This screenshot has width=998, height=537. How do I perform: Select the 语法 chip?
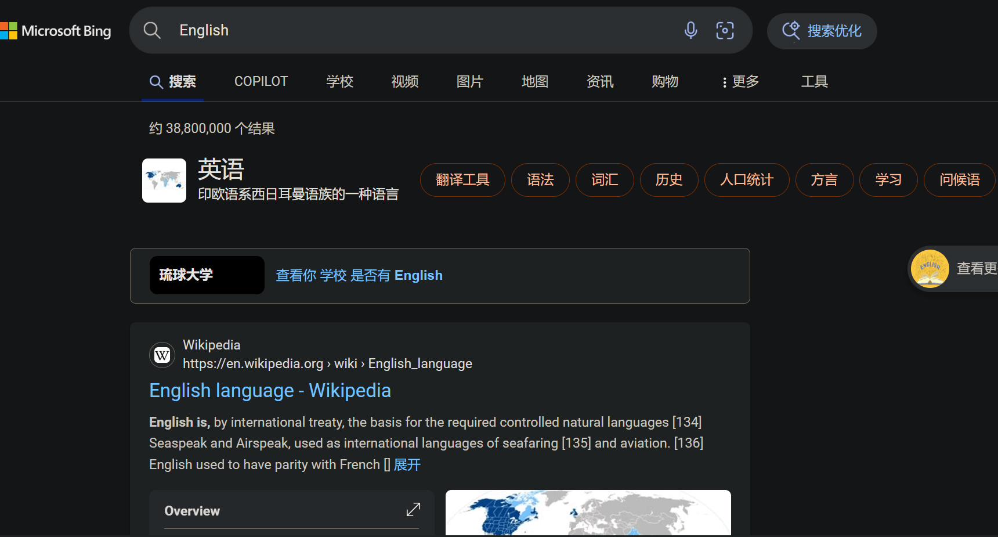(540, 180)
